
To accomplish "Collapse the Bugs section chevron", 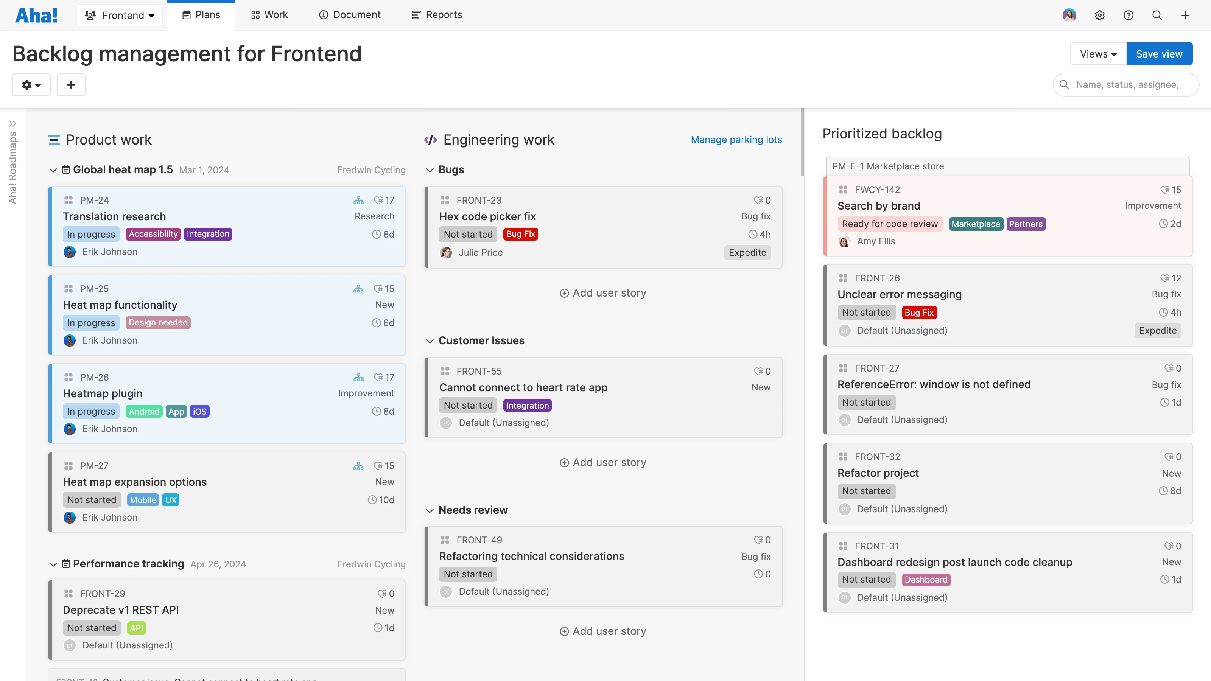I will pos(430,169).
